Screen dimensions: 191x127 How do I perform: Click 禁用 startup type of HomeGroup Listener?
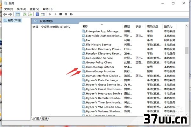click(150, 67)
